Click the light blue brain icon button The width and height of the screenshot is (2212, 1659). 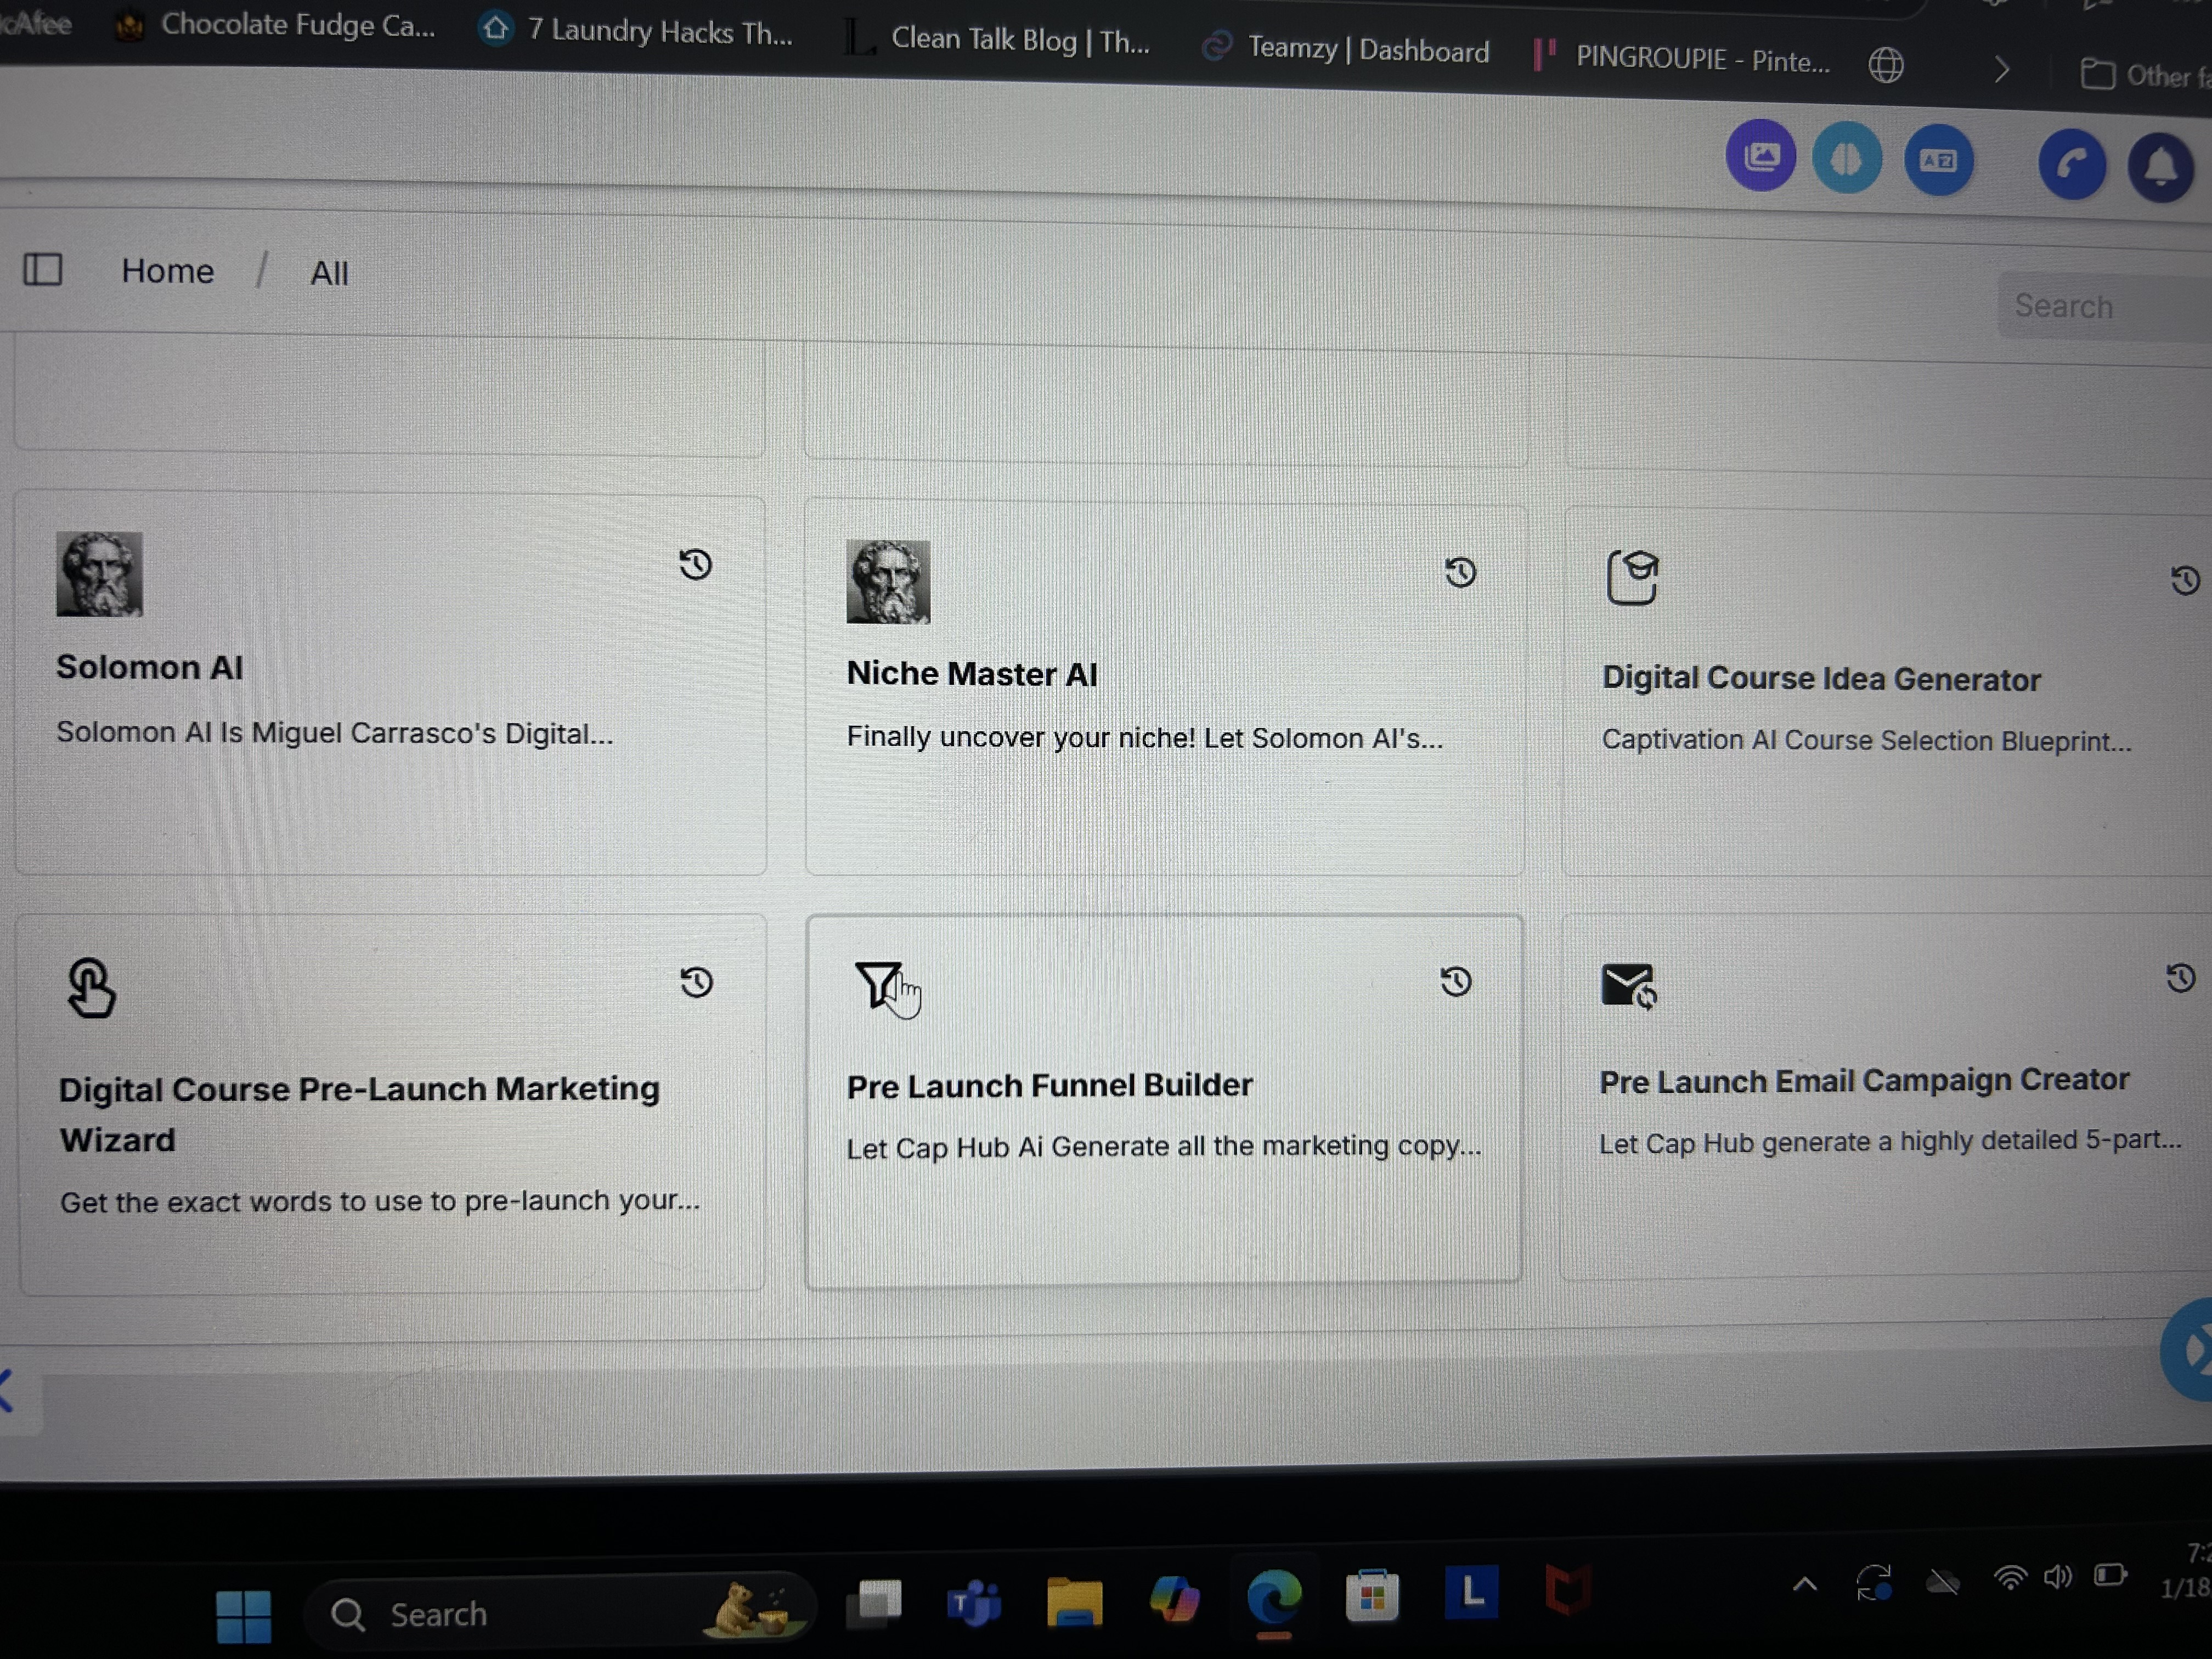[1847, 159]
